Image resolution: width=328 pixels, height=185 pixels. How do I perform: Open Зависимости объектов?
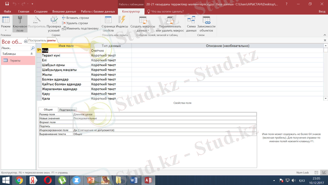(x=206, y=24)
